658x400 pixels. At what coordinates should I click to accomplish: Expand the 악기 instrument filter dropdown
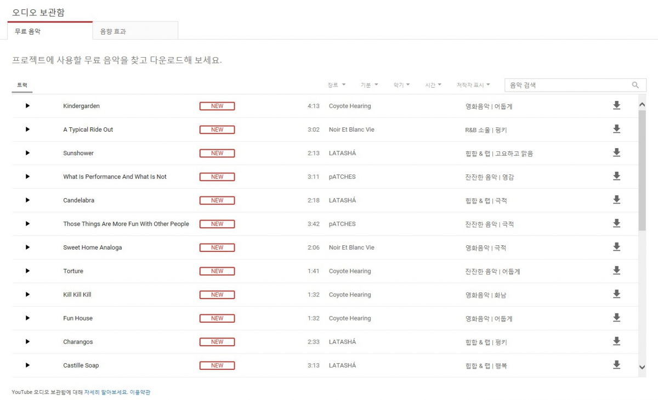401,85
